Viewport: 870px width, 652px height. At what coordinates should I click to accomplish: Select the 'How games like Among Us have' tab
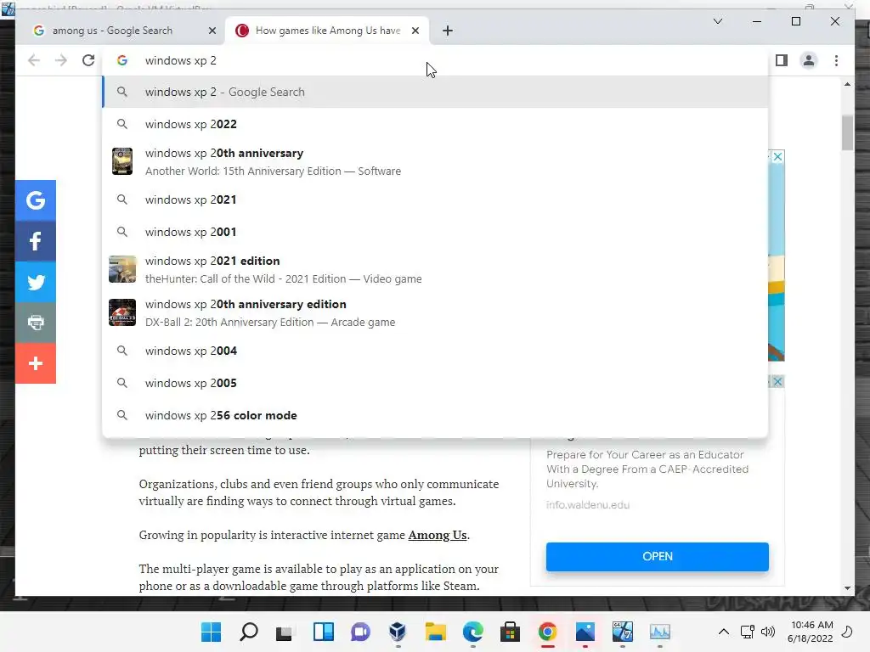point(327,31)
